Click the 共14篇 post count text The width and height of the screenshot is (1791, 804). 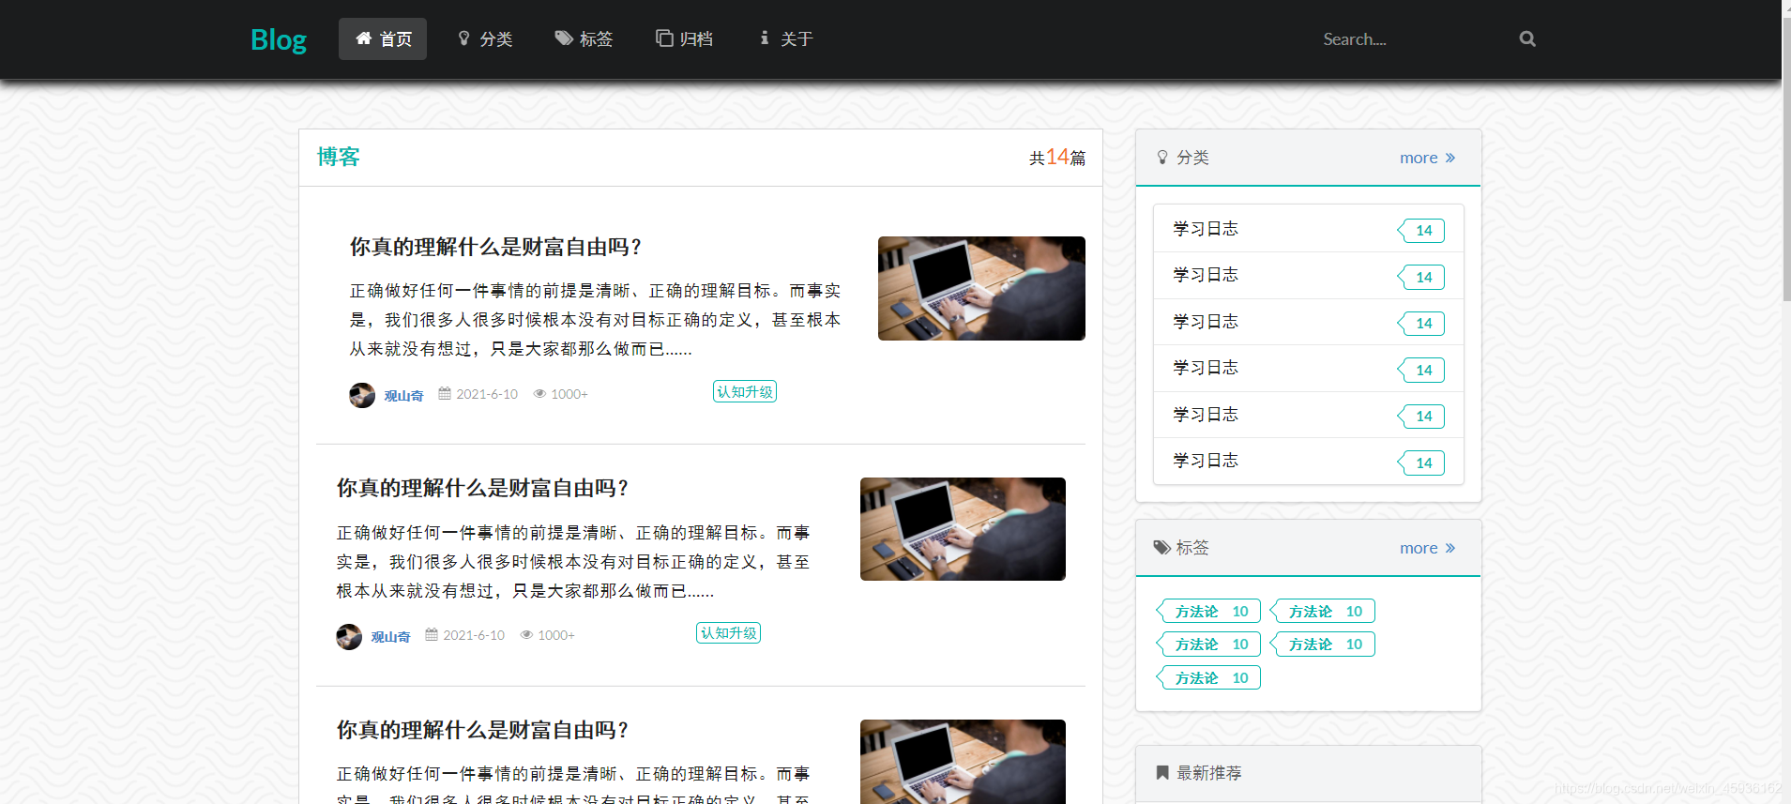pos(1057,158)
